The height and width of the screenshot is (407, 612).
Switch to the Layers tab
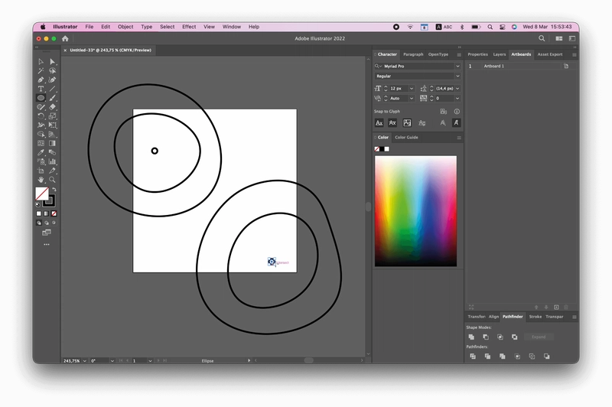click(x=500, y=54)
